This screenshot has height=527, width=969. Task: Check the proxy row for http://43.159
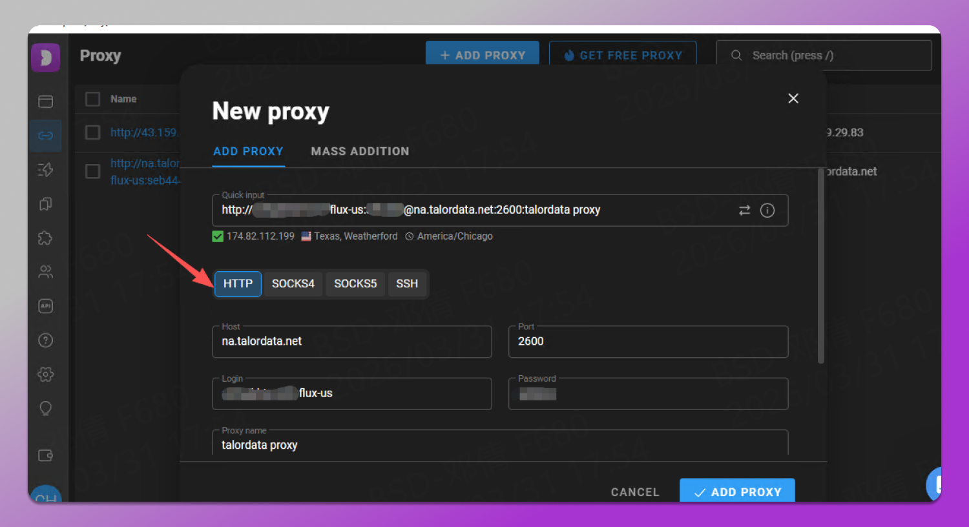click(92, 132)
